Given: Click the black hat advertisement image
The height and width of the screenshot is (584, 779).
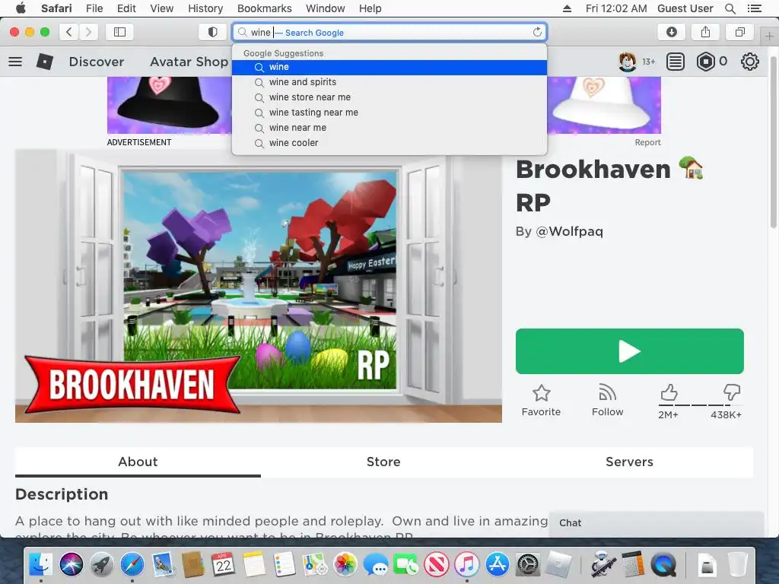Looking at the screenshot, I should [x=170, y=105].
